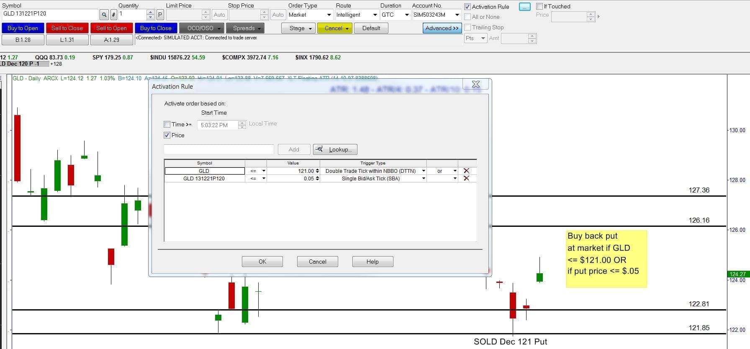Open the Activation Rule ellipsis button
This screenshot has width=750, height=349.
[524, 7]
